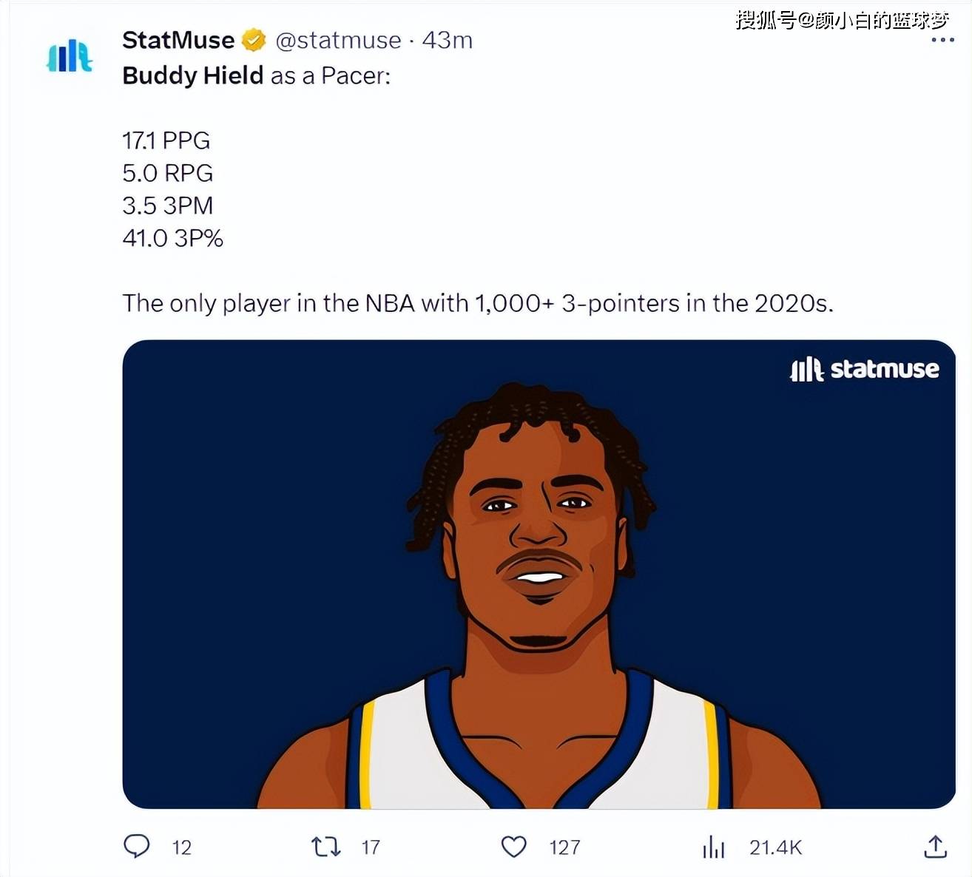Like the post with heart icon

(x=514, y=846)
